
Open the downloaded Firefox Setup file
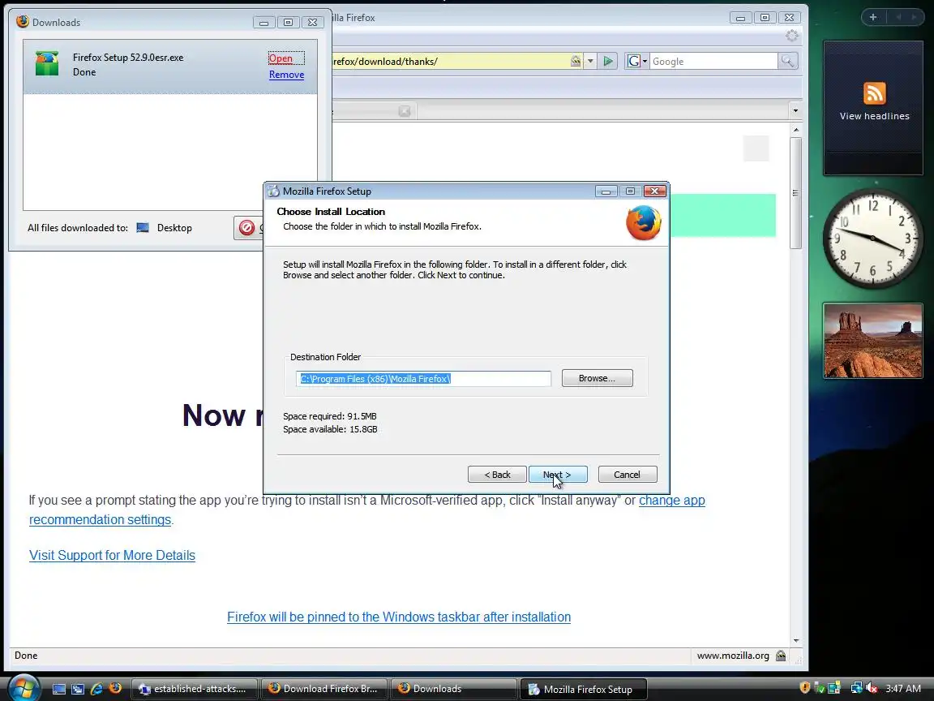(281, 58)
